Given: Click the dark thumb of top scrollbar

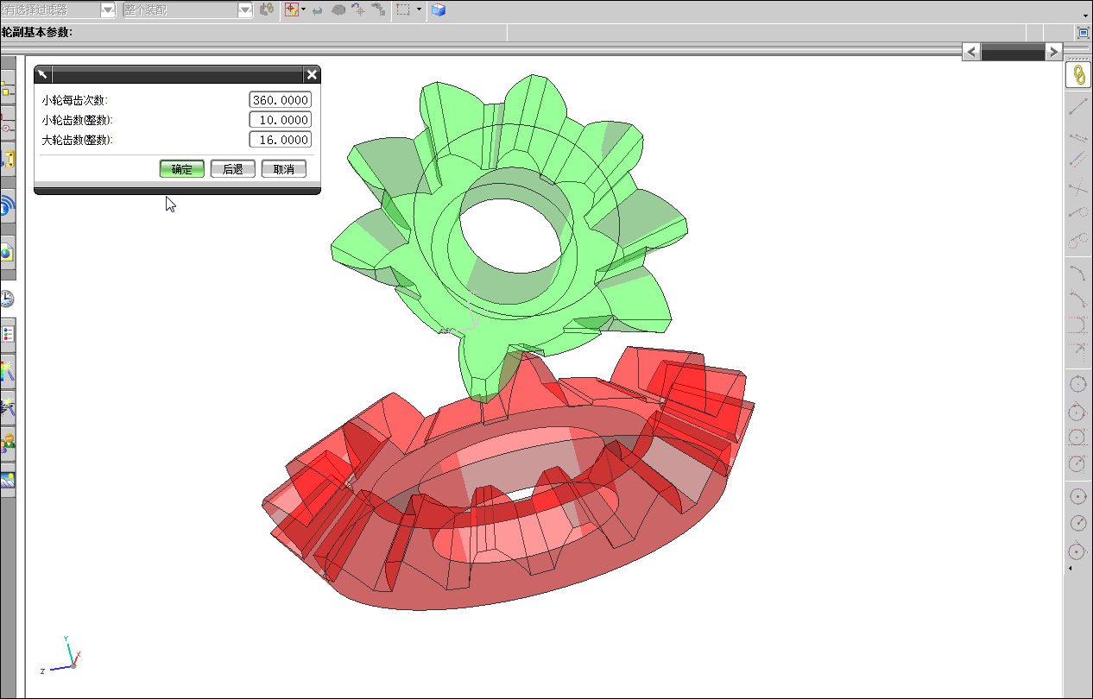Looking at the screenshot, I should coord(1013,52).
